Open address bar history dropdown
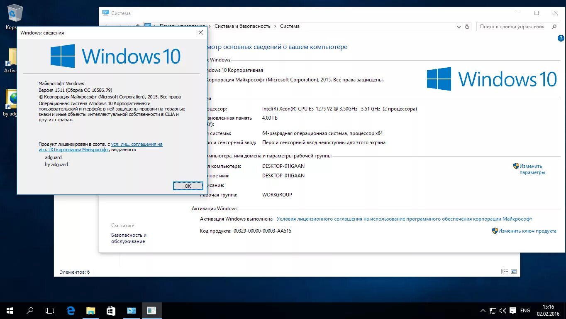The height and width of the screenshot is (319, 566). pos(459,27)
